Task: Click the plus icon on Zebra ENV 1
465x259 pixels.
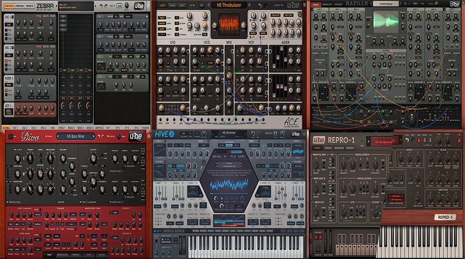Action: [x=147, y=16]
